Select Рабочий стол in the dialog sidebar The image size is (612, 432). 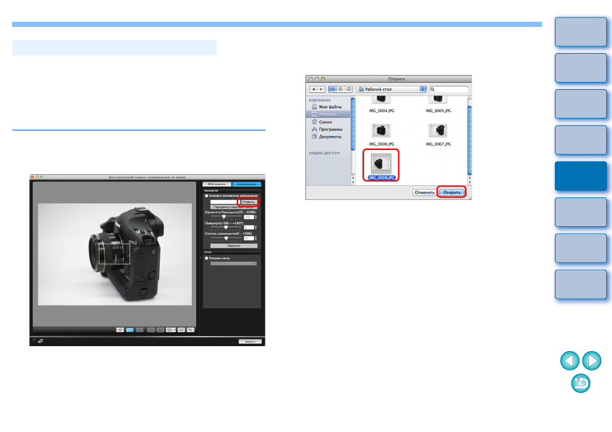[328, 114]
